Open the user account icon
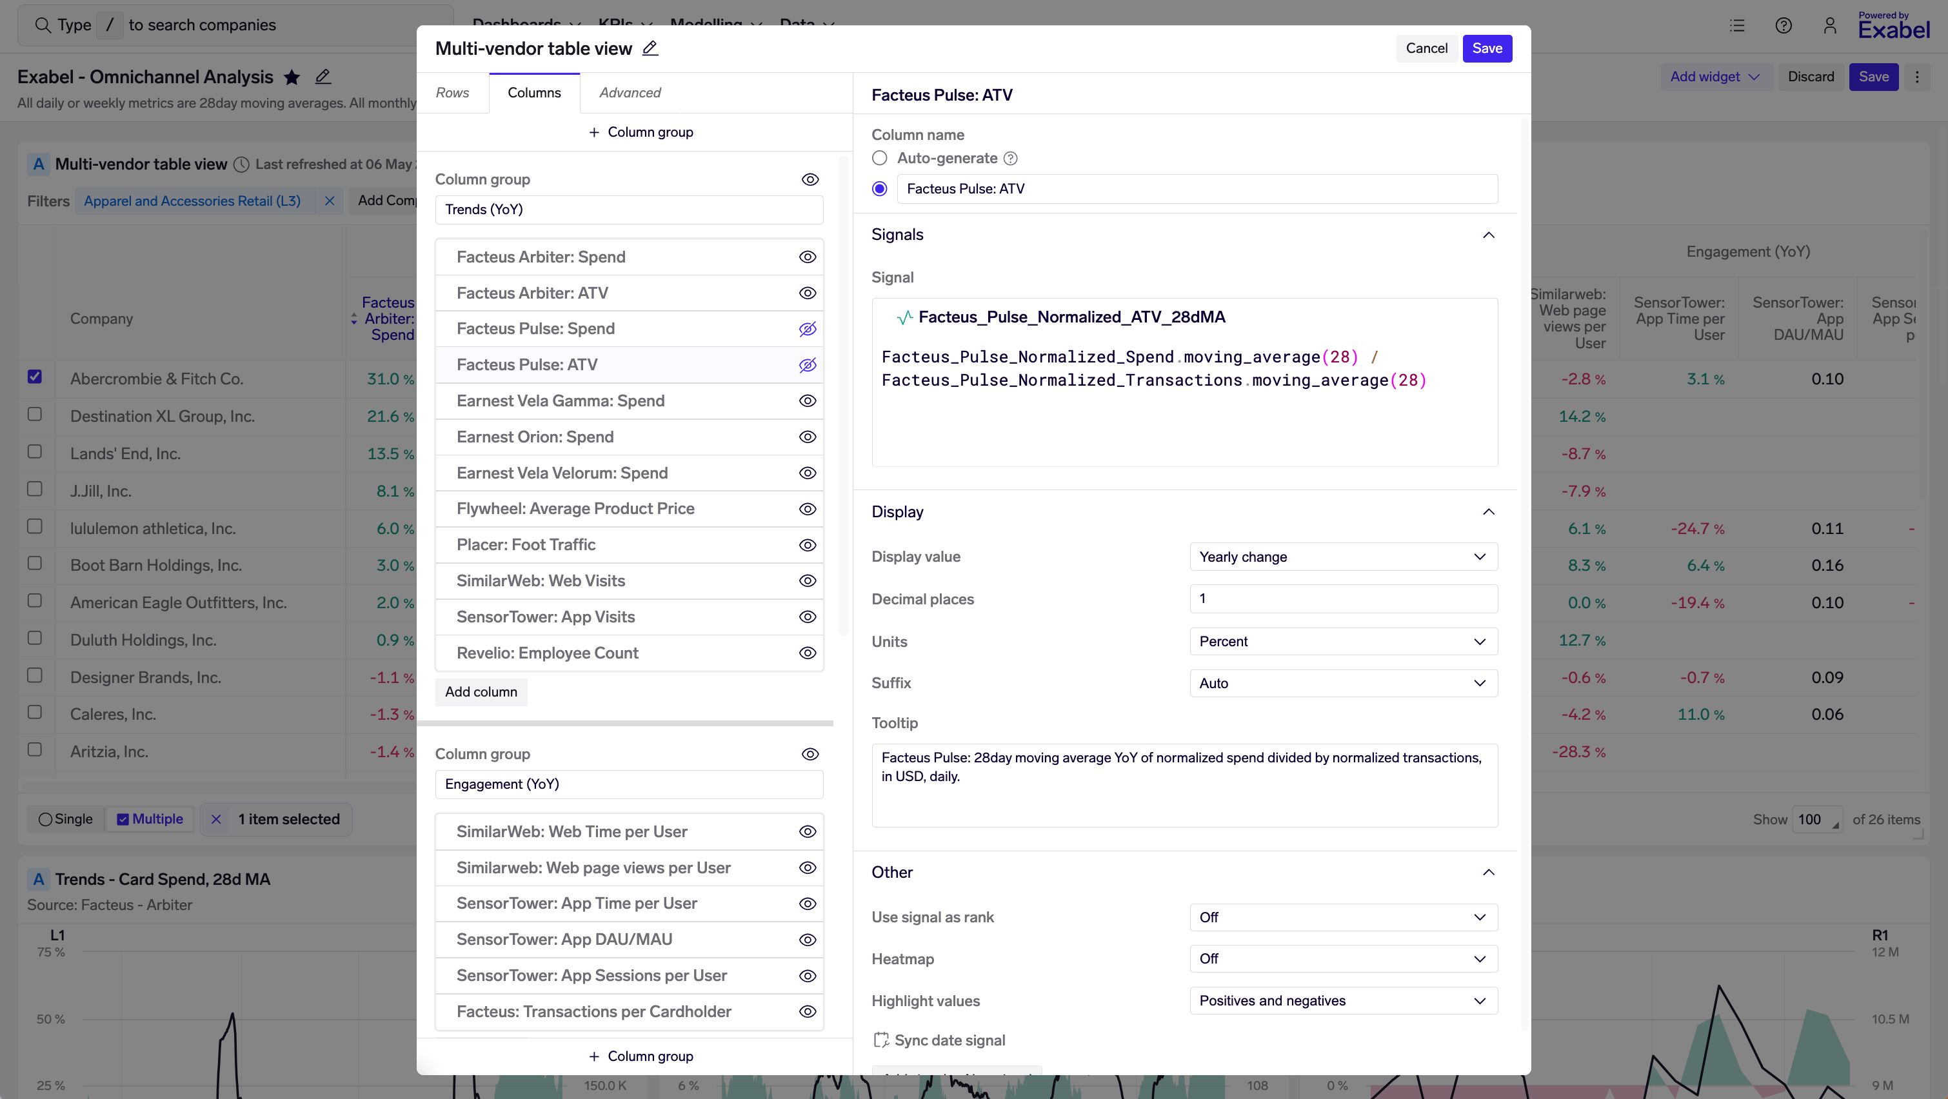This screenshot has width=1948, height=1099. pyautogui.click(x=1829, y=26)
